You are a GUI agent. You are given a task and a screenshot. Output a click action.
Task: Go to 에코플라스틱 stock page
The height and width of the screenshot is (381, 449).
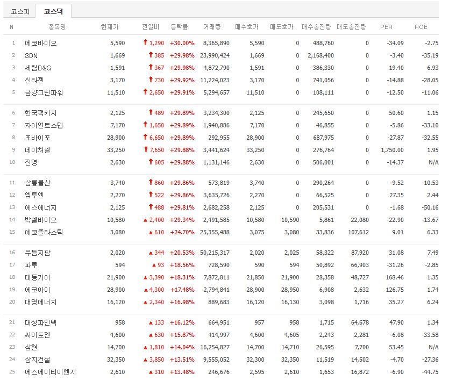(x=44, y=232)
